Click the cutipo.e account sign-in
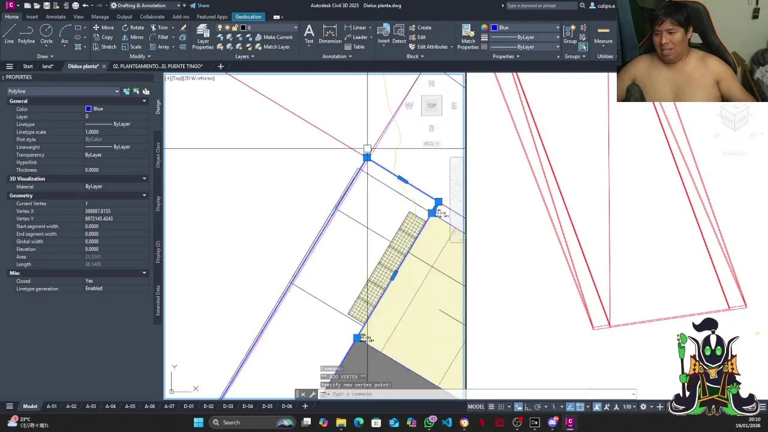Viewport: 768px width, 432px height. (602, 5)
